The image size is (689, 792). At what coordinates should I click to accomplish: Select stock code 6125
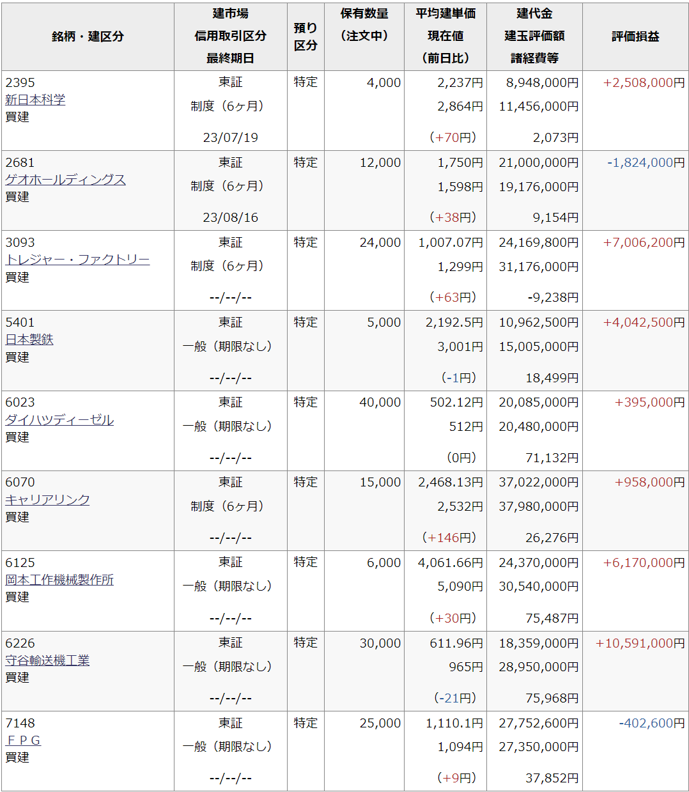20,563
